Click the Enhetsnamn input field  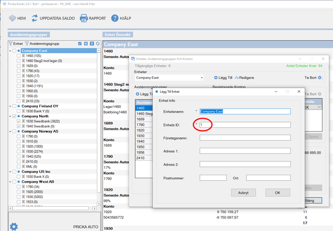click(245, 111)
